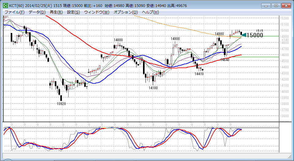Image resolution: width=294 pixels, height=161 pixels.
Task: Click the large 15000 current price label
Action: [255, 35]
